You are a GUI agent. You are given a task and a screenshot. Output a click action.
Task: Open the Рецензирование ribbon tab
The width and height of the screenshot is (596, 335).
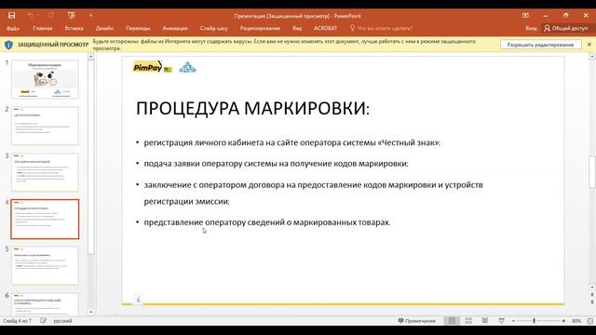pyautogui.click(x=260, y=28)
